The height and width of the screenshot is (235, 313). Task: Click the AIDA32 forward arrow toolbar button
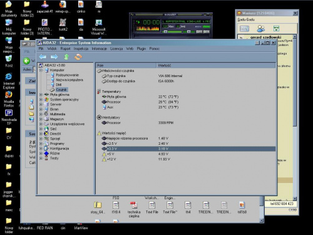pyautogui.click(x=54, y=57)
